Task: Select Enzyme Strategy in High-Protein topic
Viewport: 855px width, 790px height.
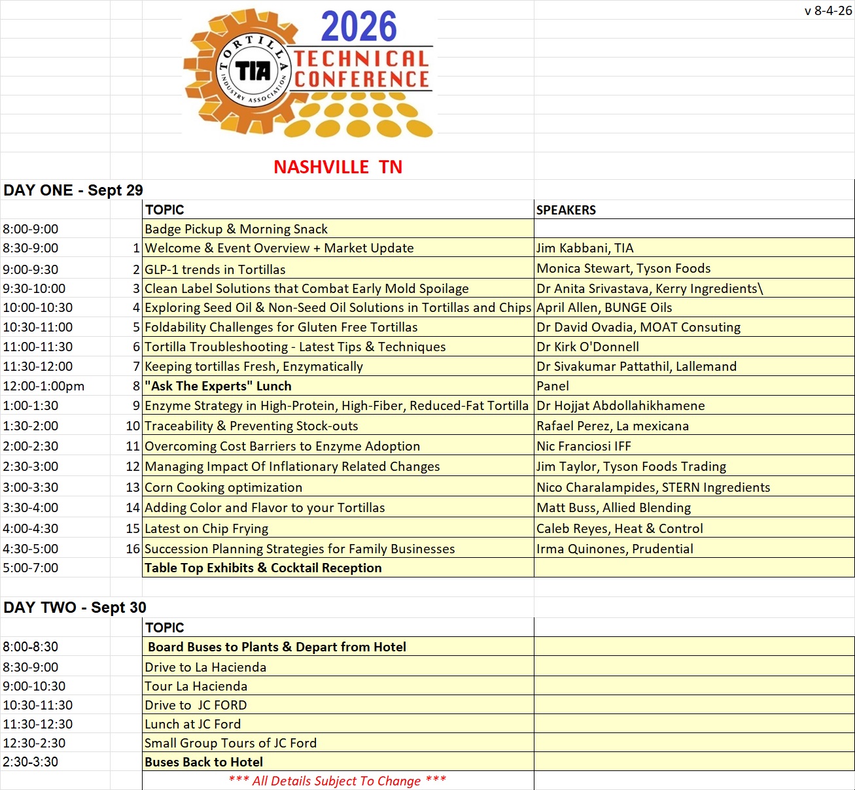Action: 338,405
